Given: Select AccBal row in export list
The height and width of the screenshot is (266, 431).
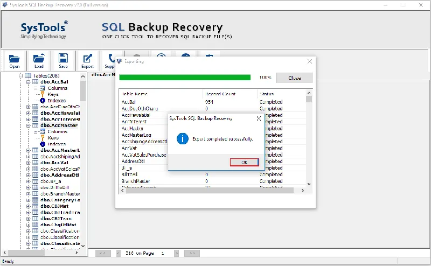Looking at the screenshot, I should coord(212,102).
